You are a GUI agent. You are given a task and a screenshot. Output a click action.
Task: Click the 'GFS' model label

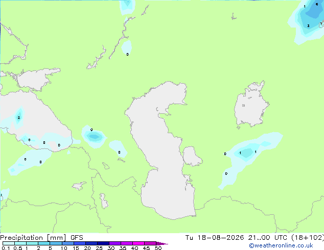(x=77, y=238)
